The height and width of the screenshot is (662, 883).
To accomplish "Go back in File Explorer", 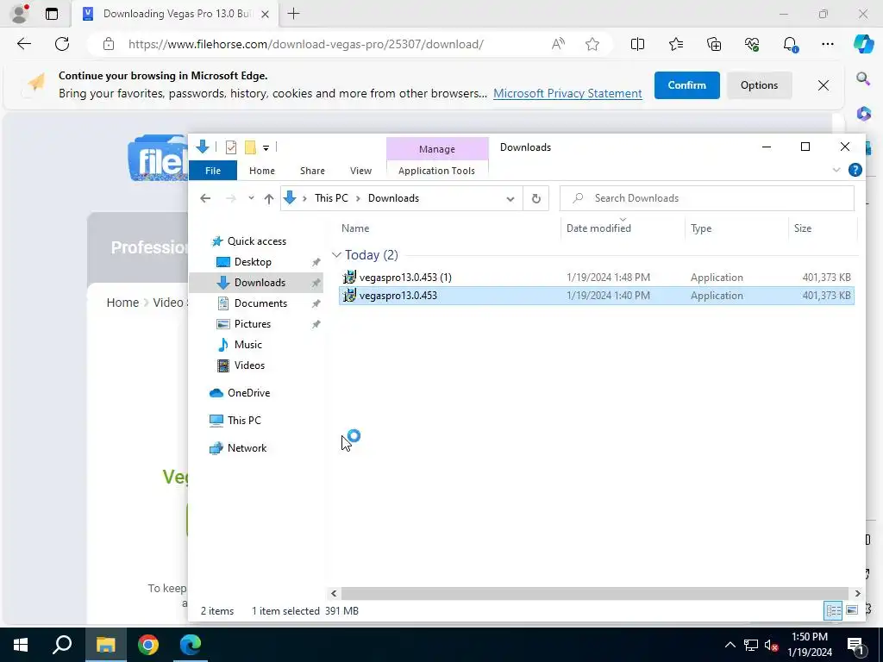I will coord(205,198).
